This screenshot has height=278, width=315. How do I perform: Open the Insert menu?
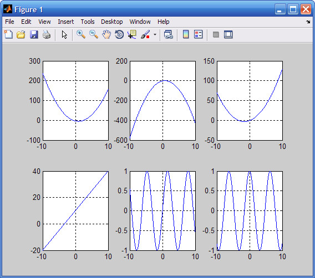pos(65,22)
